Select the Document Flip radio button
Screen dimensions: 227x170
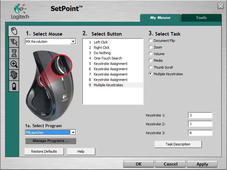[x=150, y=41]
